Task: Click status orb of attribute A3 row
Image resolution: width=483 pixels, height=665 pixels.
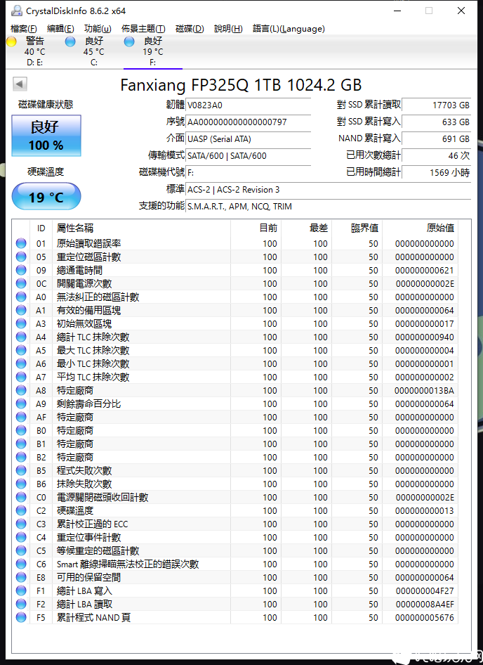Action: 21,323
